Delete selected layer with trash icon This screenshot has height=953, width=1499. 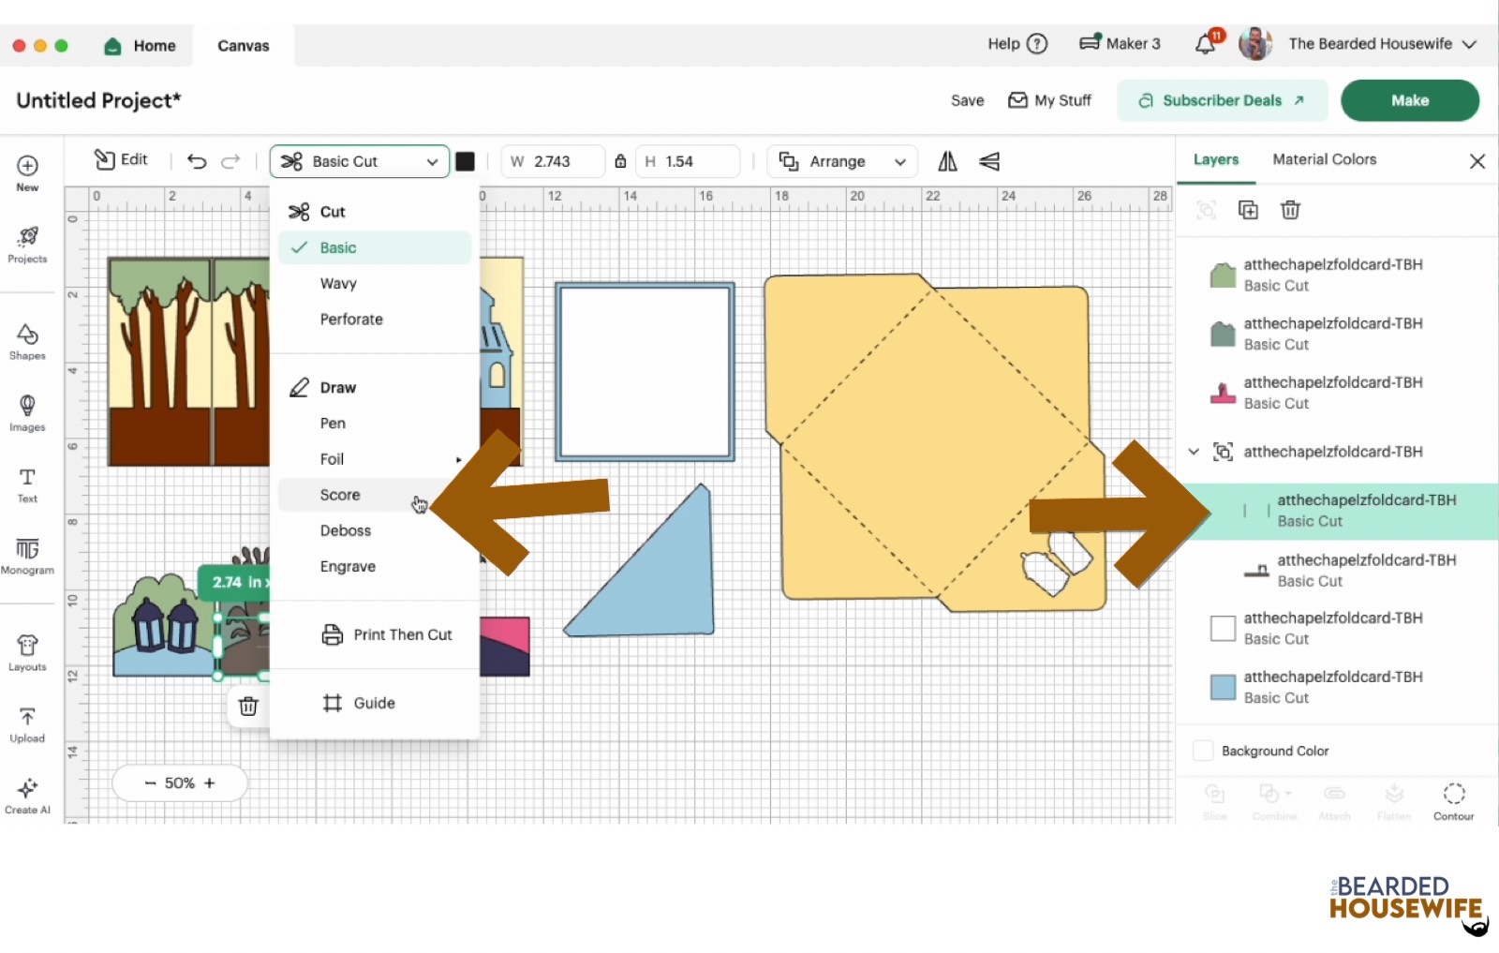pyautogui.click(x=1290, y=210)
